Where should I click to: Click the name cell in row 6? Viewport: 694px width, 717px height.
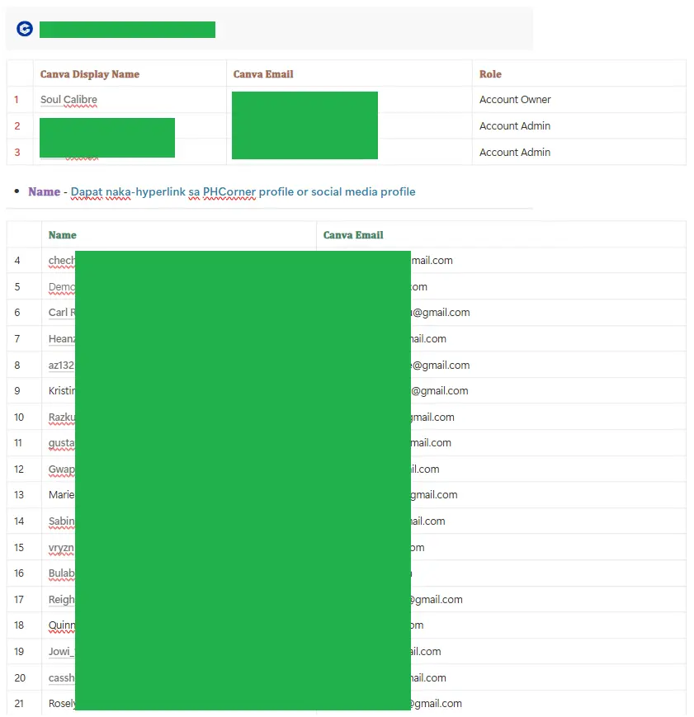62,313
